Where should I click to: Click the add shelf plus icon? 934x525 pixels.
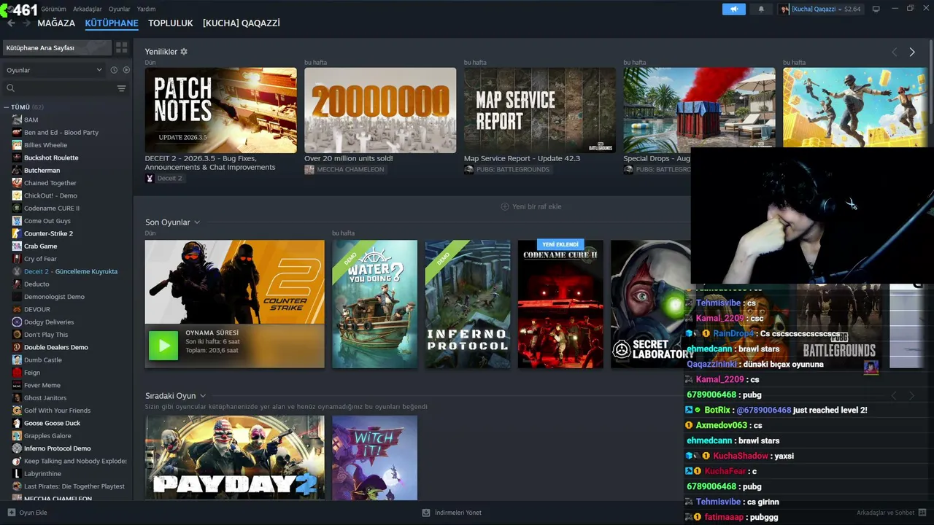(504, 206)
